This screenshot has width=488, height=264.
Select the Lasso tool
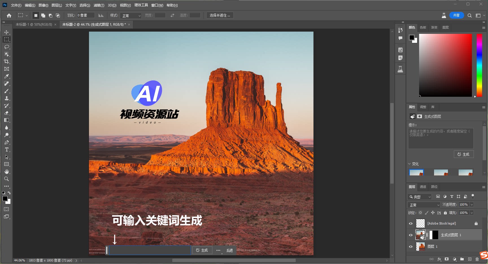6,47
